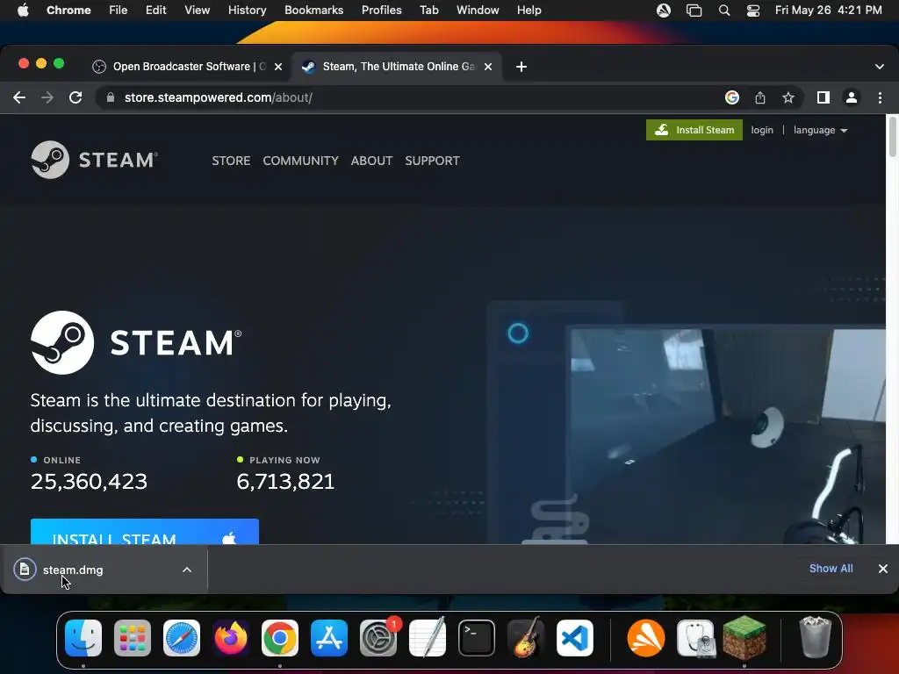Open the Apple menu
The width and height of the screenshot is (899, 674).
(x=23, y=11)
